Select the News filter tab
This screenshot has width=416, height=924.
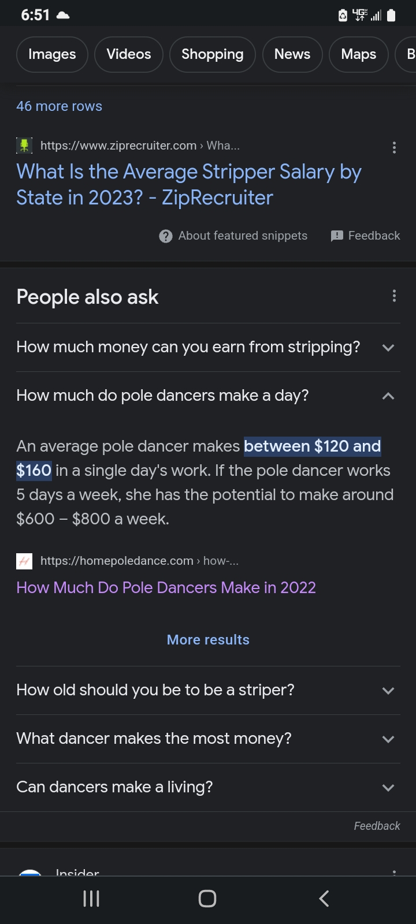point(292,54)
